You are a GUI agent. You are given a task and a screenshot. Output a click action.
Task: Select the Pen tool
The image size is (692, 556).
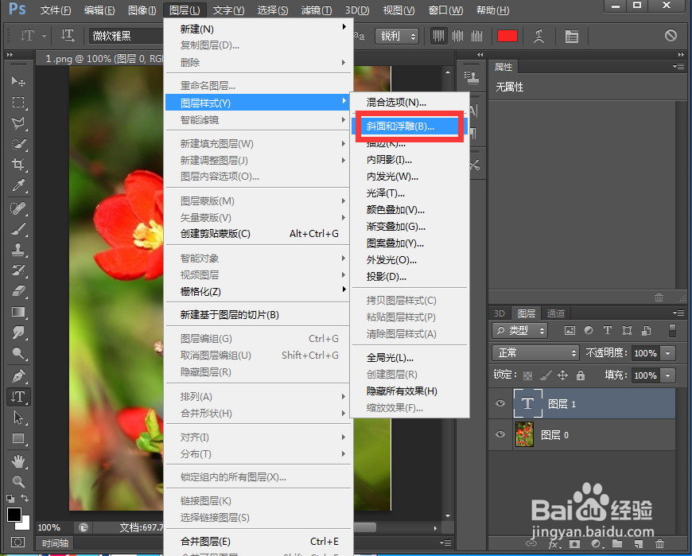click(18, 376)
